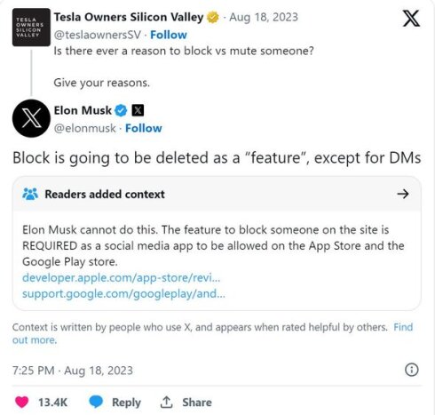This screenshot has width=435, height=415.
Task: Click the Readers added context people icon
Action: click(30, 194)
